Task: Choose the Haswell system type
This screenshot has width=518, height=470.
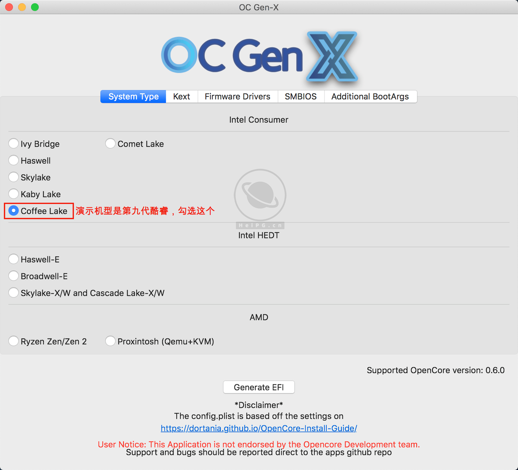Action: [14, 160]
